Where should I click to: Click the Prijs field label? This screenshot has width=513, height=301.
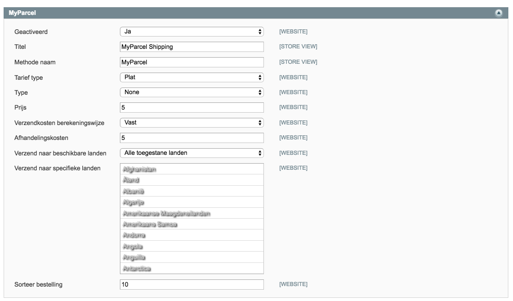point(20,108)
